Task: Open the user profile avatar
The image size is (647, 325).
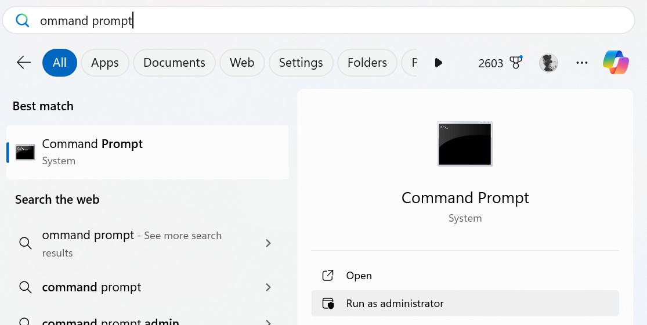Action: [x=548, y=63]
